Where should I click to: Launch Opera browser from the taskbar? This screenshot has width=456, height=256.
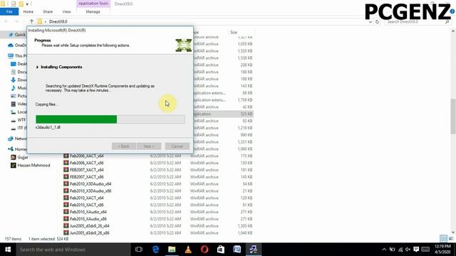pos(204,250)
